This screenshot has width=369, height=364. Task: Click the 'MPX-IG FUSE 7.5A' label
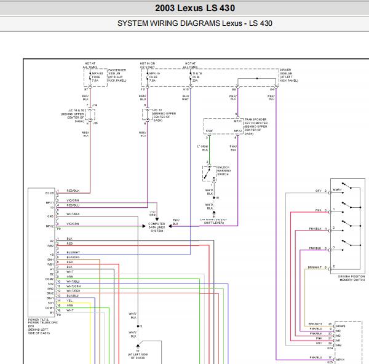154,77
